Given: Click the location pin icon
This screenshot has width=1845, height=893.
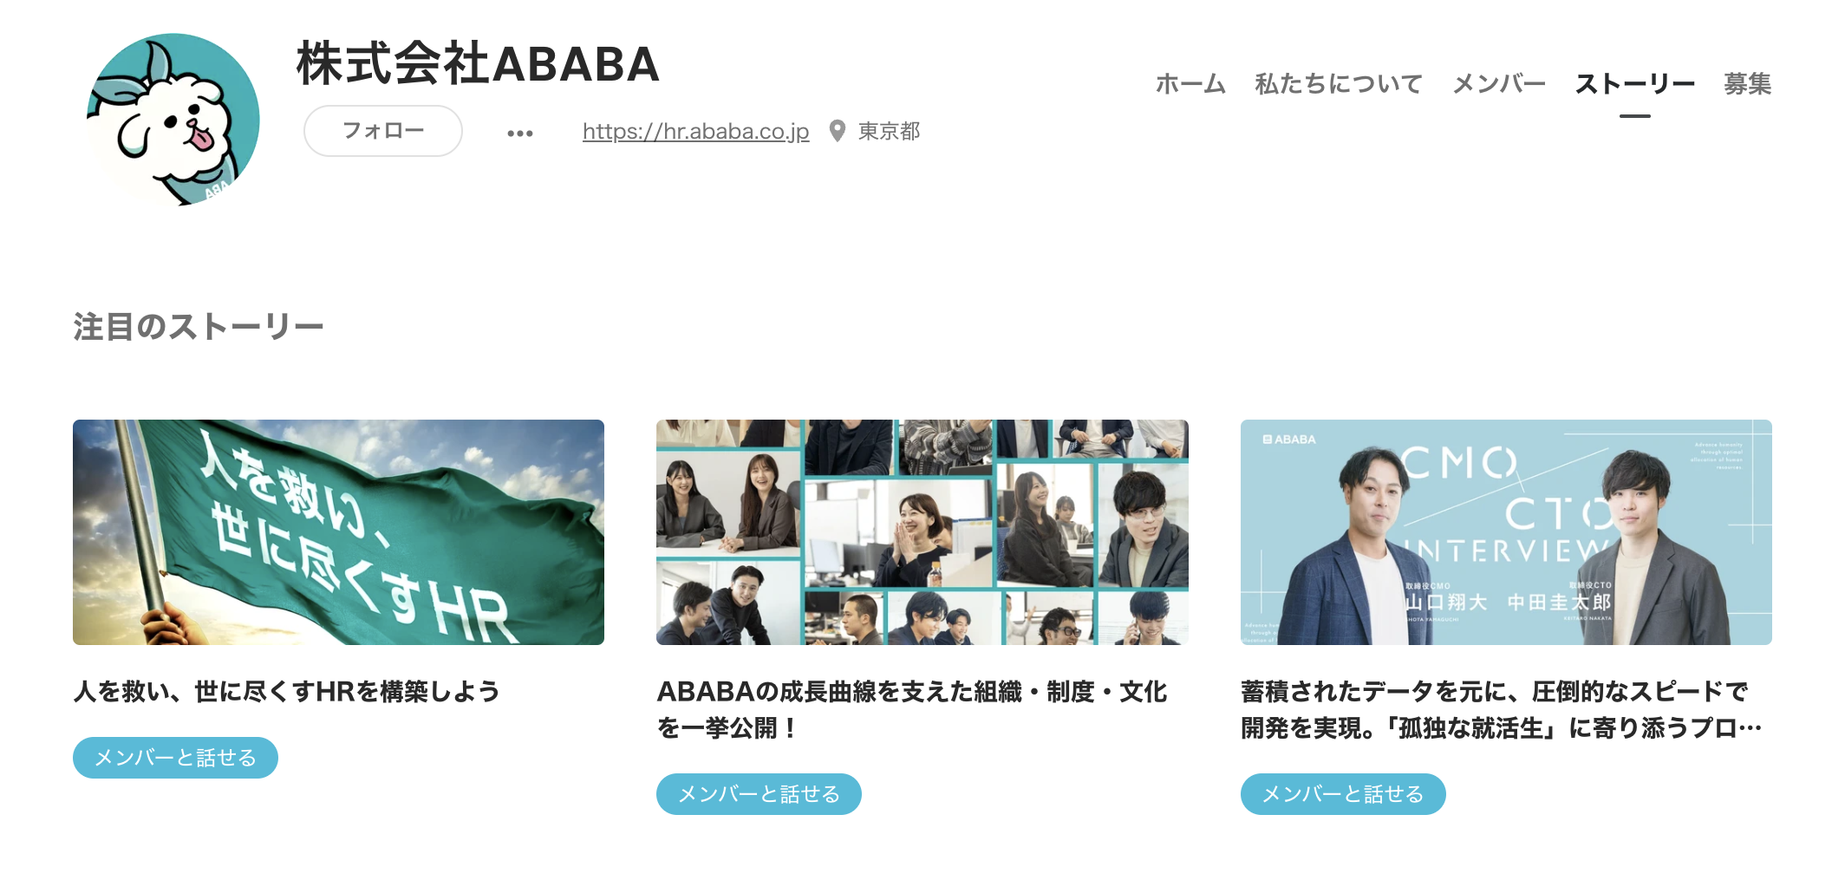Looking at the screenshot, I should 837,131.
